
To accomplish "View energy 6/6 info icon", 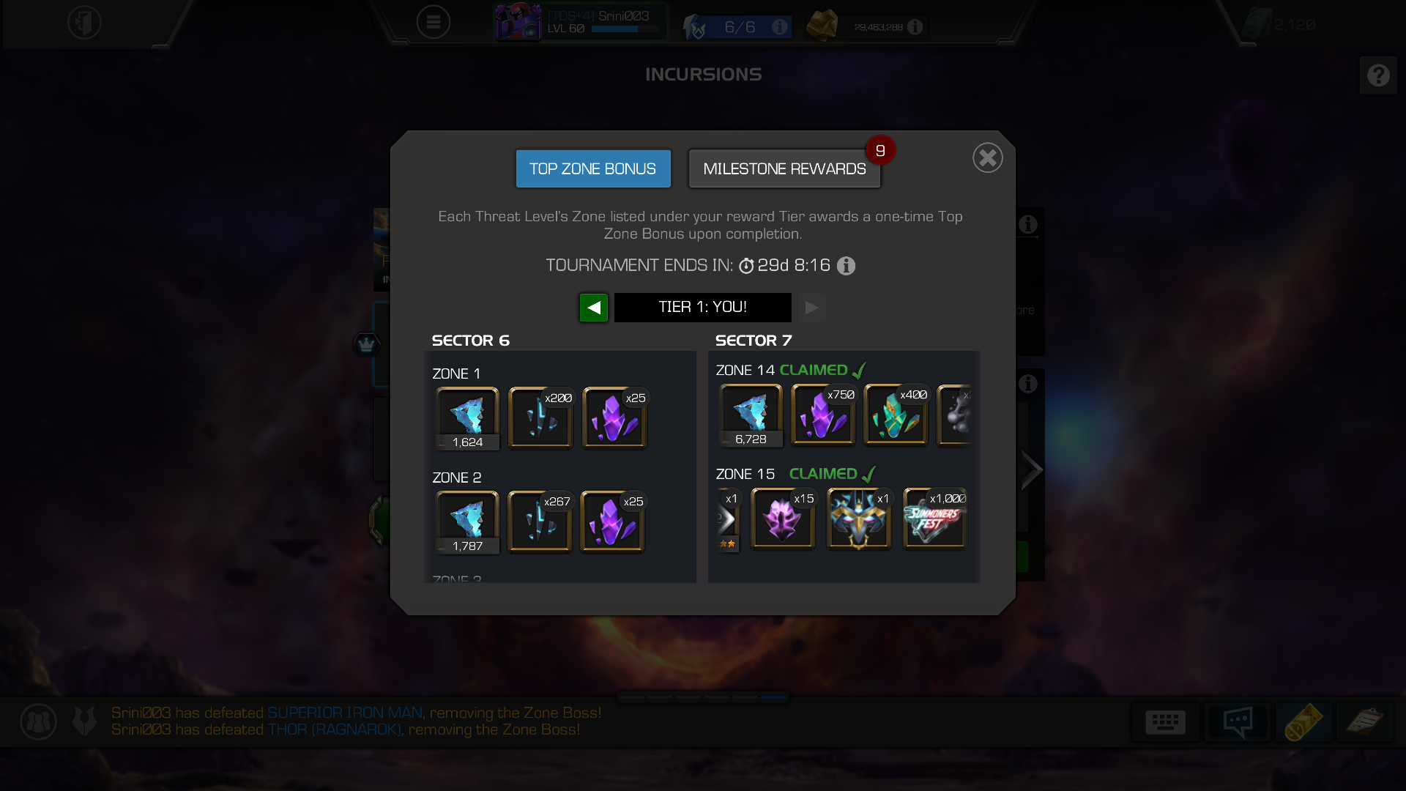I will pyautogui.click(x=780, y=27).
